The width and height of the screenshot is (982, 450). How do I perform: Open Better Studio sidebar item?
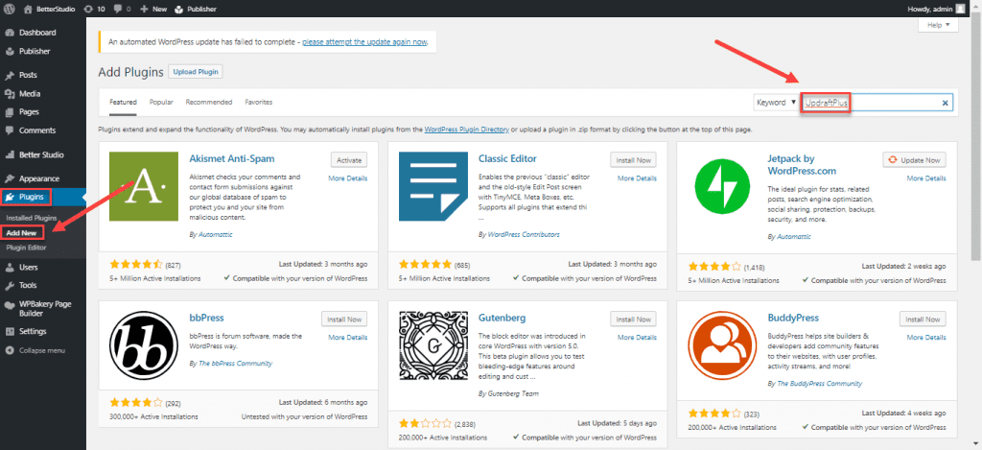(41, 154)
